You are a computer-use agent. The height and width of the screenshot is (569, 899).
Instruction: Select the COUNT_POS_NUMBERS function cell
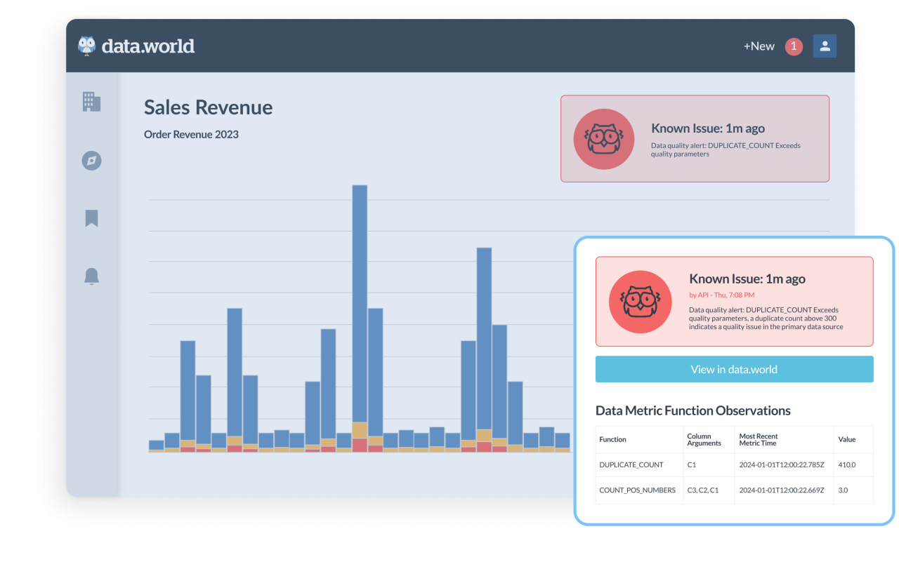pyautogui.click(x=638, y=490)
